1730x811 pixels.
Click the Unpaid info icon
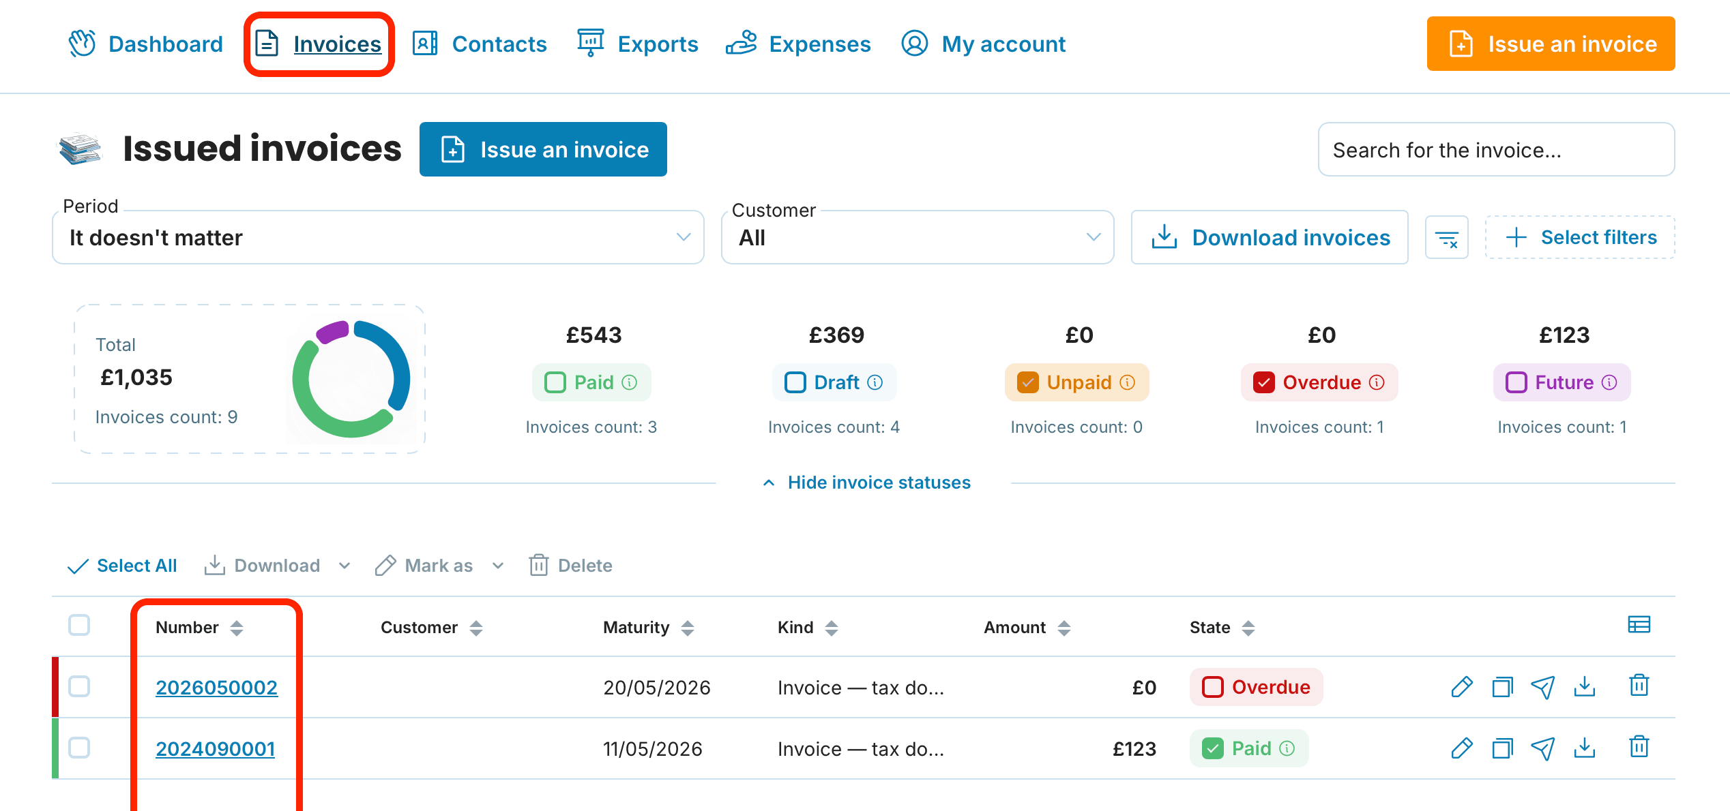(x=1128, y=382)
